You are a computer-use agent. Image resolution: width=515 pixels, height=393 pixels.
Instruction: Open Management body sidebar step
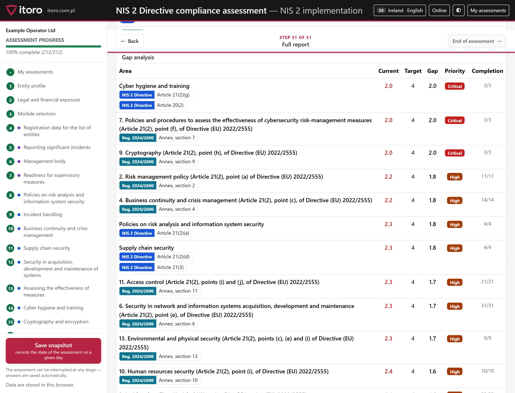(45, 161)
